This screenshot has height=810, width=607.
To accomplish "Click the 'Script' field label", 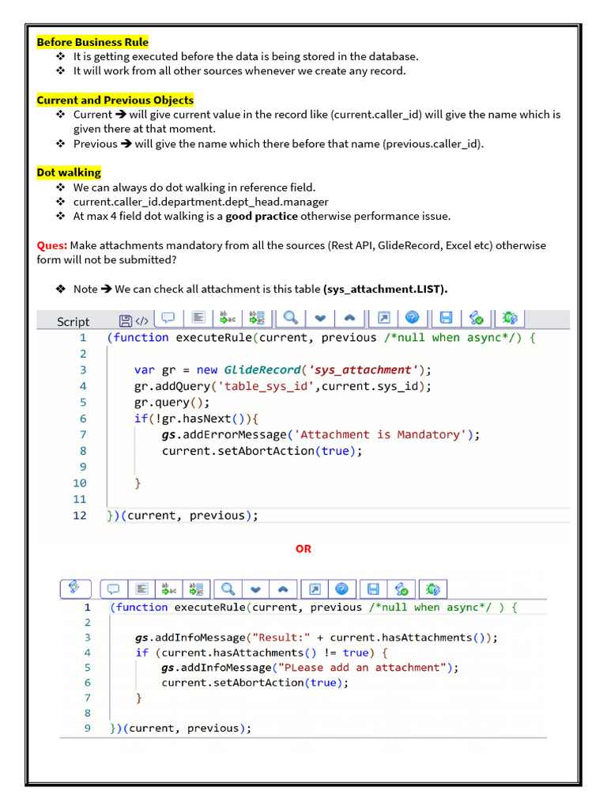I will pyautogui.click(x=73, y=322).
